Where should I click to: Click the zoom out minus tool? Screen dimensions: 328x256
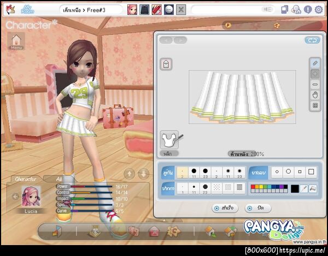tap(315, 85)
